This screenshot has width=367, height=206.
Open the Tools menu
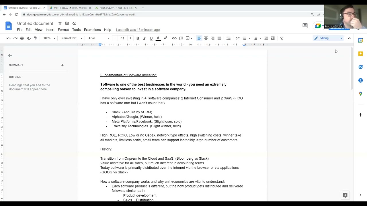(x=76, y=30)
